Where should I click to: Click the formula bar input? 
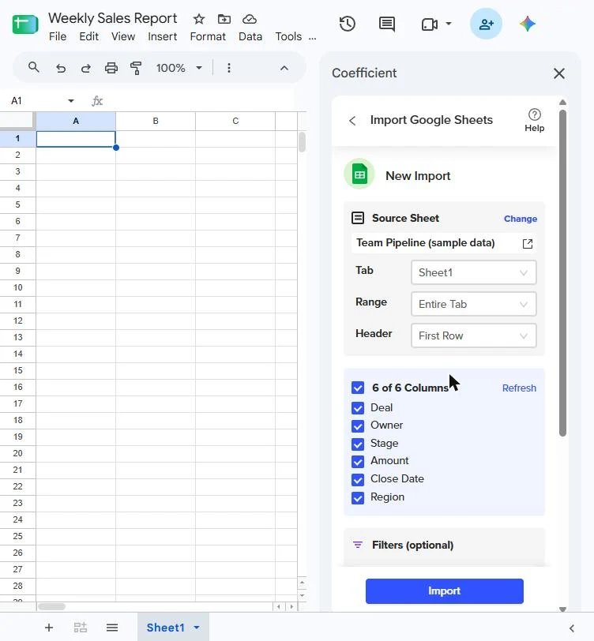coord(201,101)
